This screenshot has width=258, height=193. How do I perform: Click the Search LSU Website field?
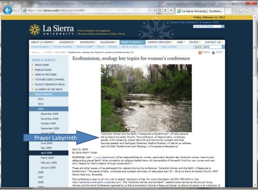click(207, 26)
